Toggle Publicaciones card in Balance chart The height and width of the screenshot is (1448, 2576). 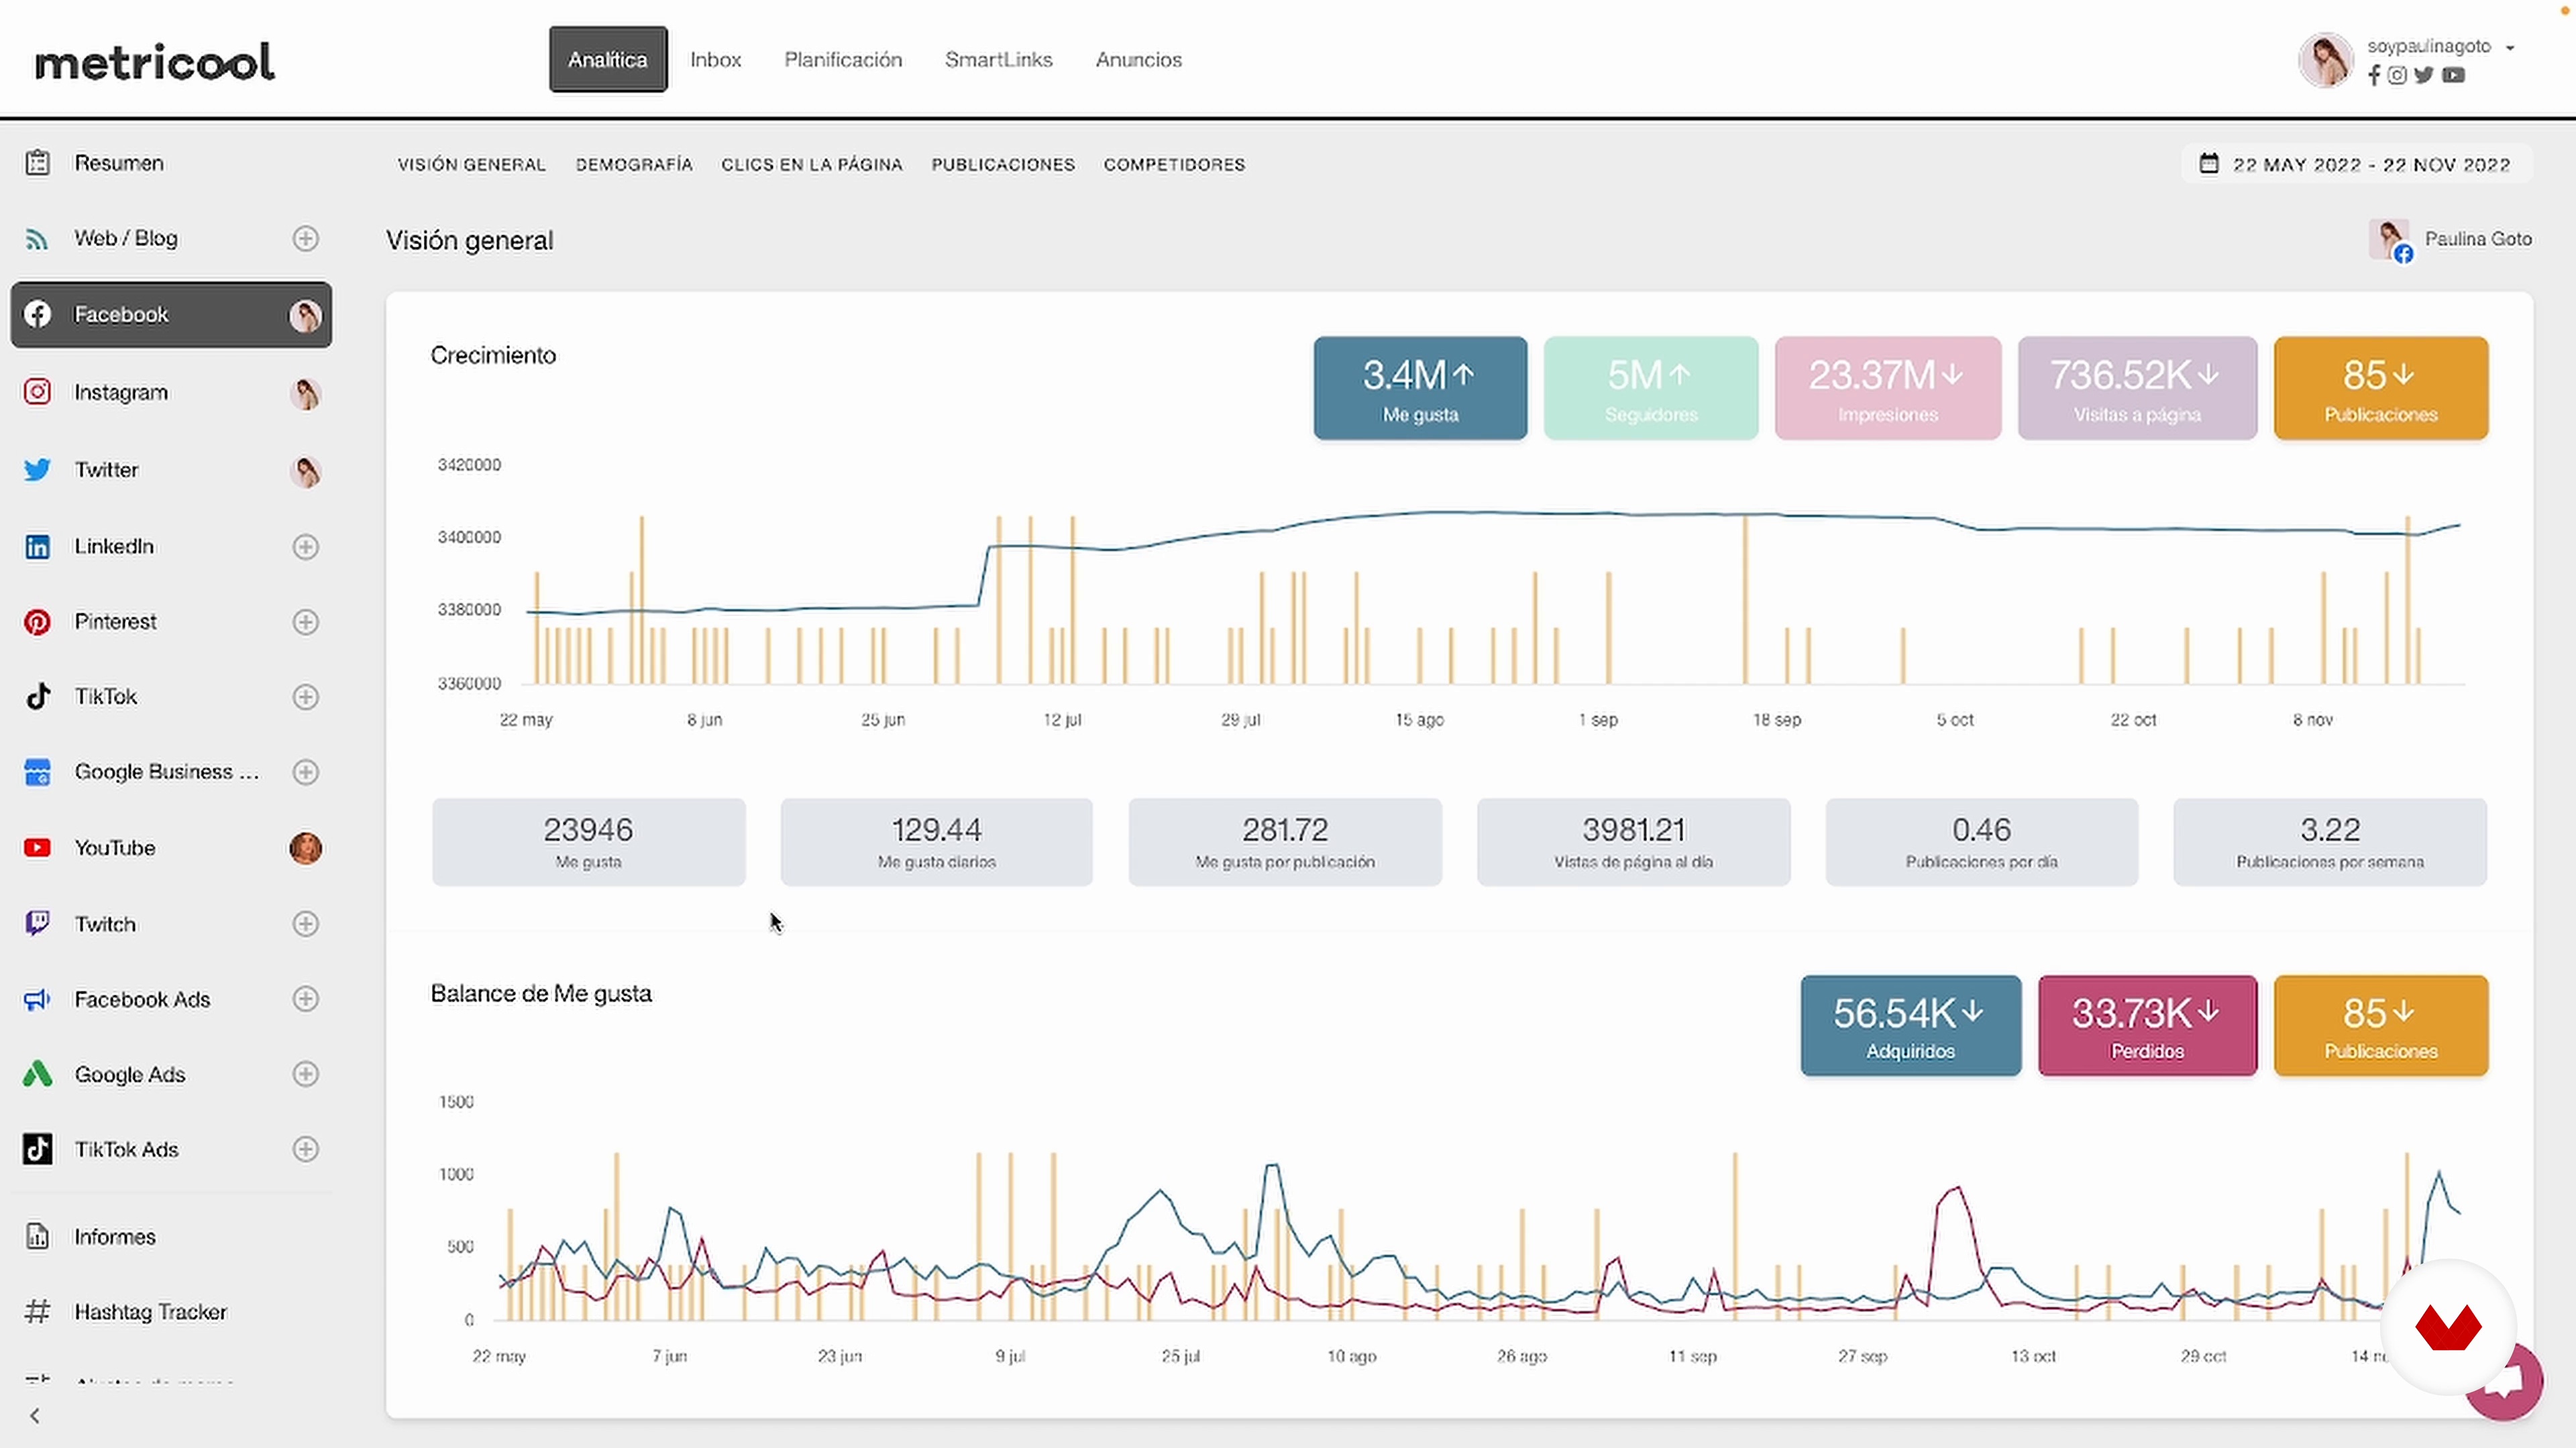[x=2381, y=1026]
